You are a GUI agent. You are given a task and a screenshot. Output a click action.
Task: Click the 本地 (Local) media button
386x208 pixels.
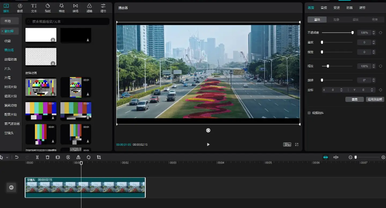point(9,21)
